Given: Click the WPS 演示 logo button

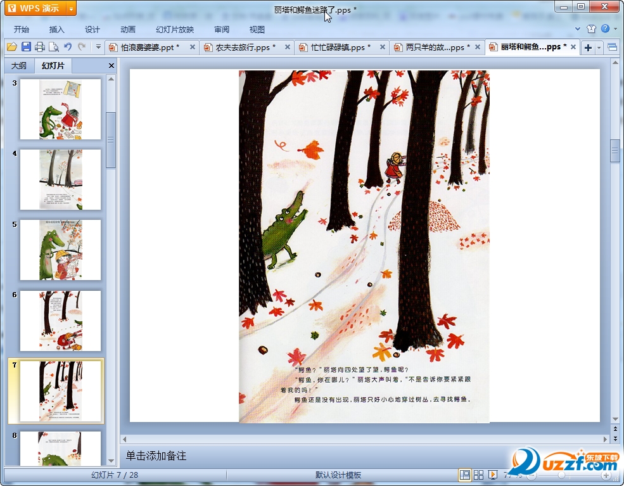Looking at the screenshot, I should point(35,8).
